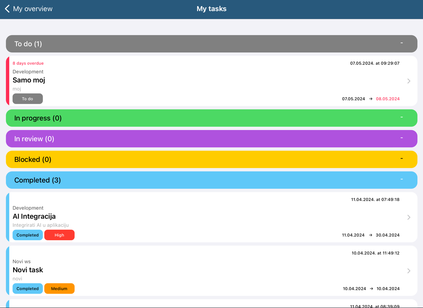Viewport: 423px width, 308px height.
Task: Click the red overdue date 08.05.2024
Action: pos(388,99)
